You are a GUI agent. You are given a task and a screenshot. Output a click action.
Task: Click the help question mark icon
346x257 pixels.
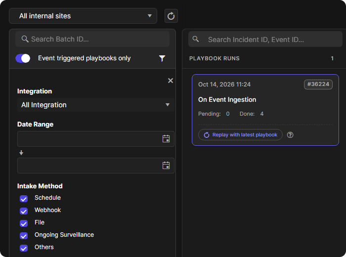click(x=290, y=135)
